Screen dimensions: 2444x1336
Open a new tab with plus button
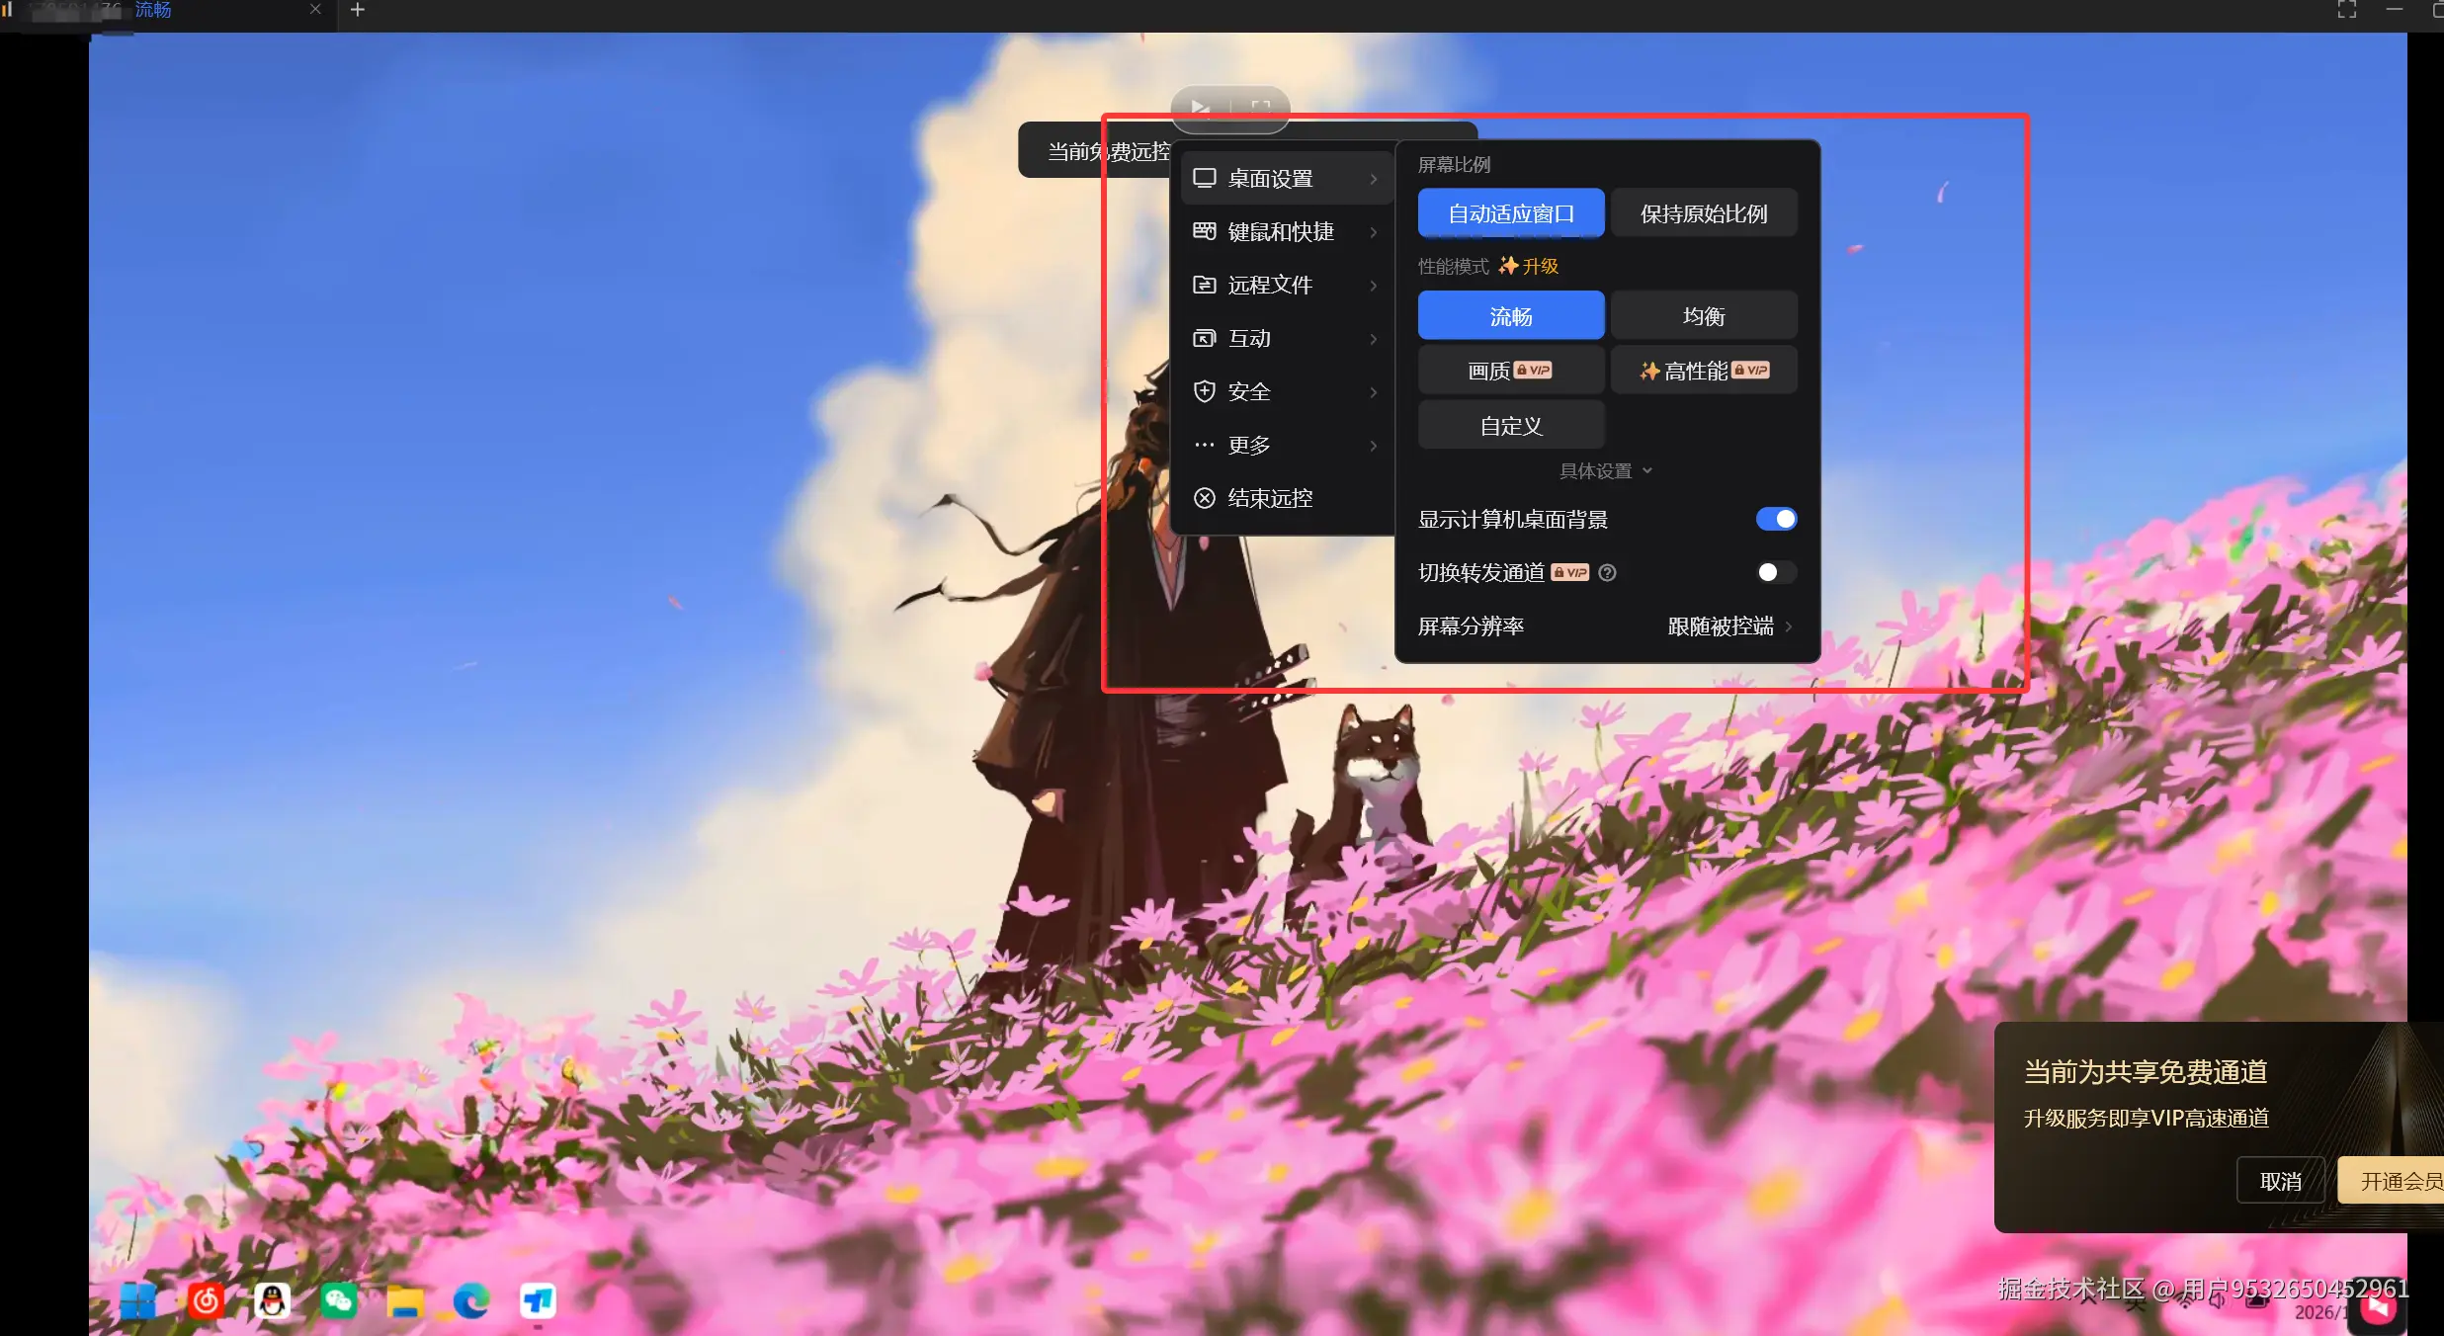pyautogui.click(x=358, y=10)
